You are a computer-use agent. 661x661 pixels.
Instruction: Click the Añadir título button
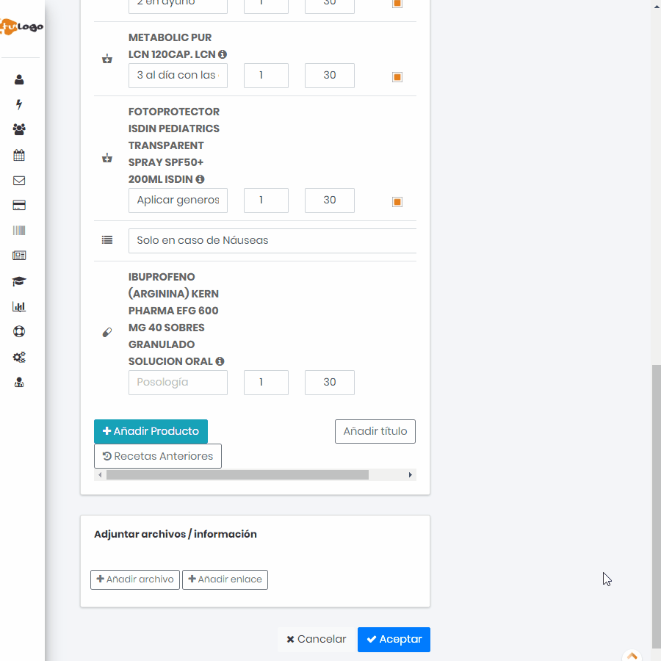point(375,431)
